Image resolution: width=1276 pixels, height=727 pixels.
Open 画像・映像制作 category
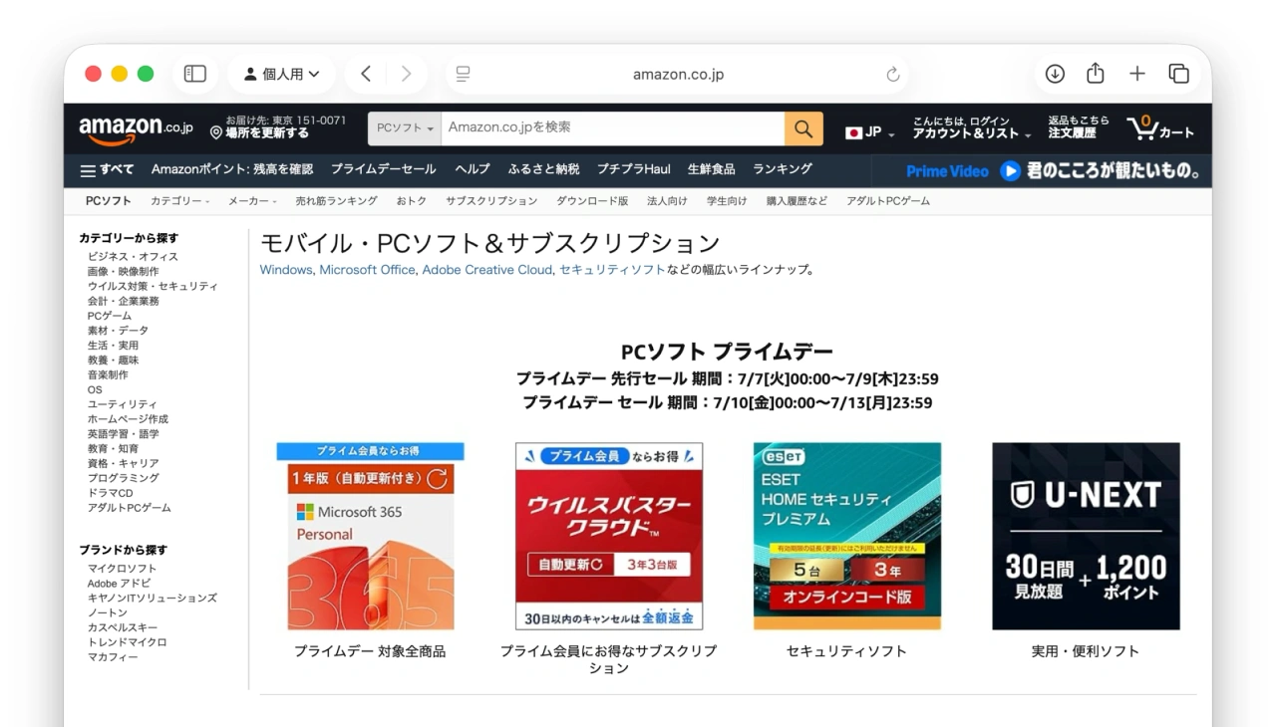coord(123,272)
